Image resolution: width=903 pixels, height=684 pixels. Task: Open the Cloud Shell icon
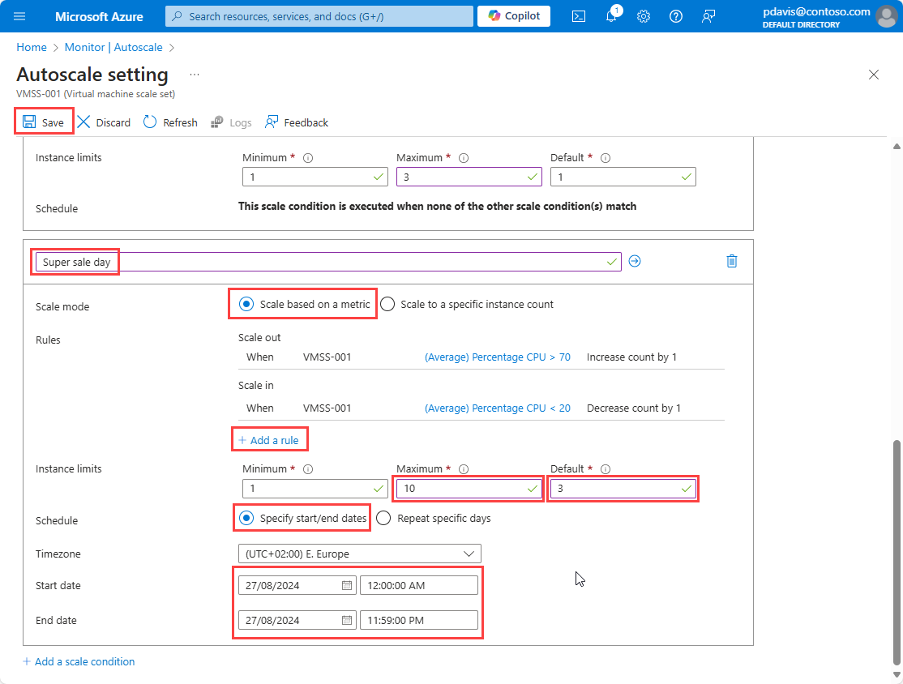[x=579, y=16]
